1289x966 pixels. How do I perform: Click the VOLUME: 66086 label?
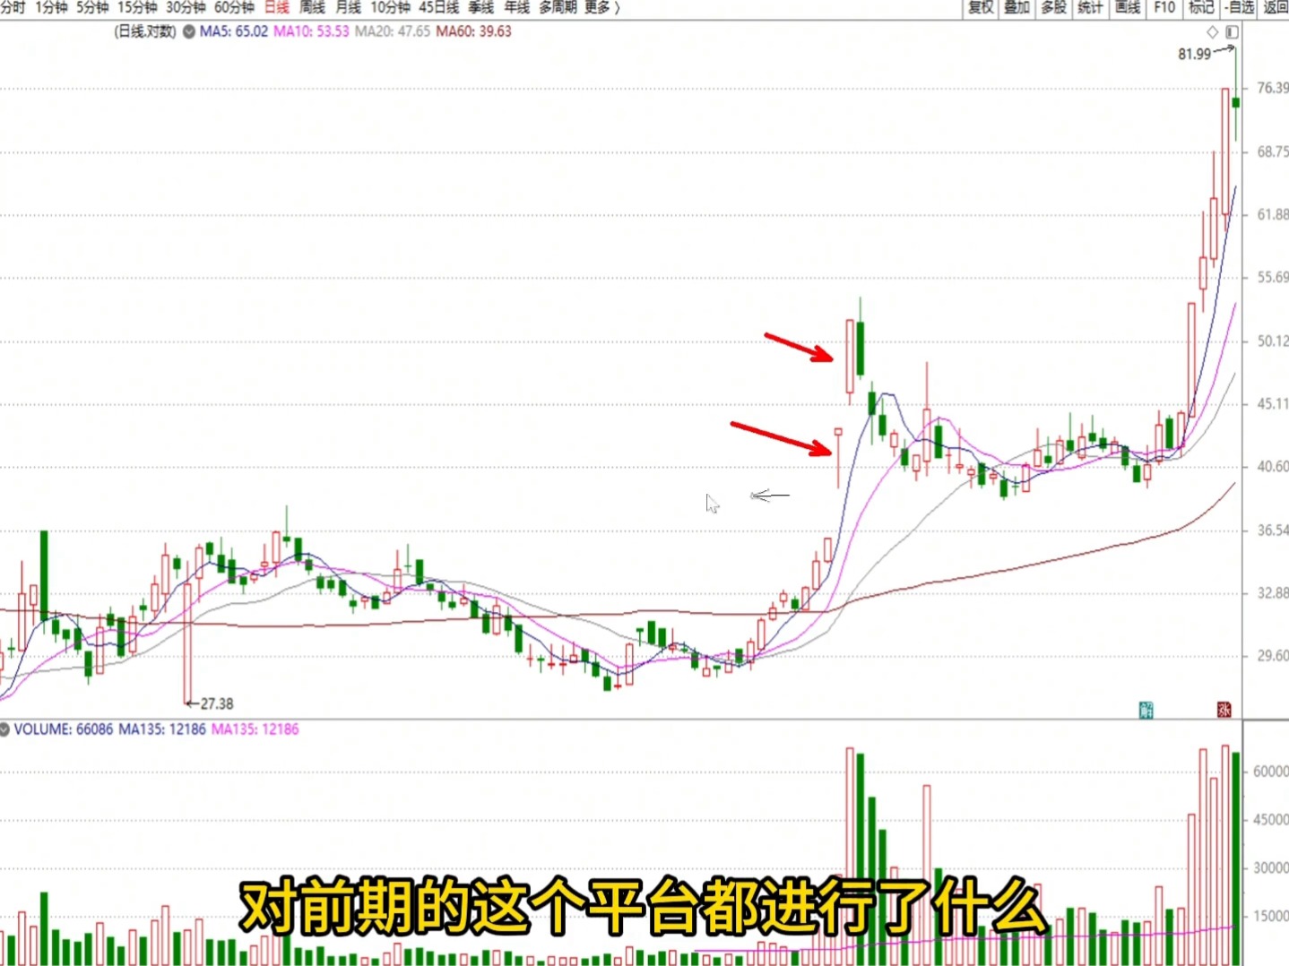point(64,729)
